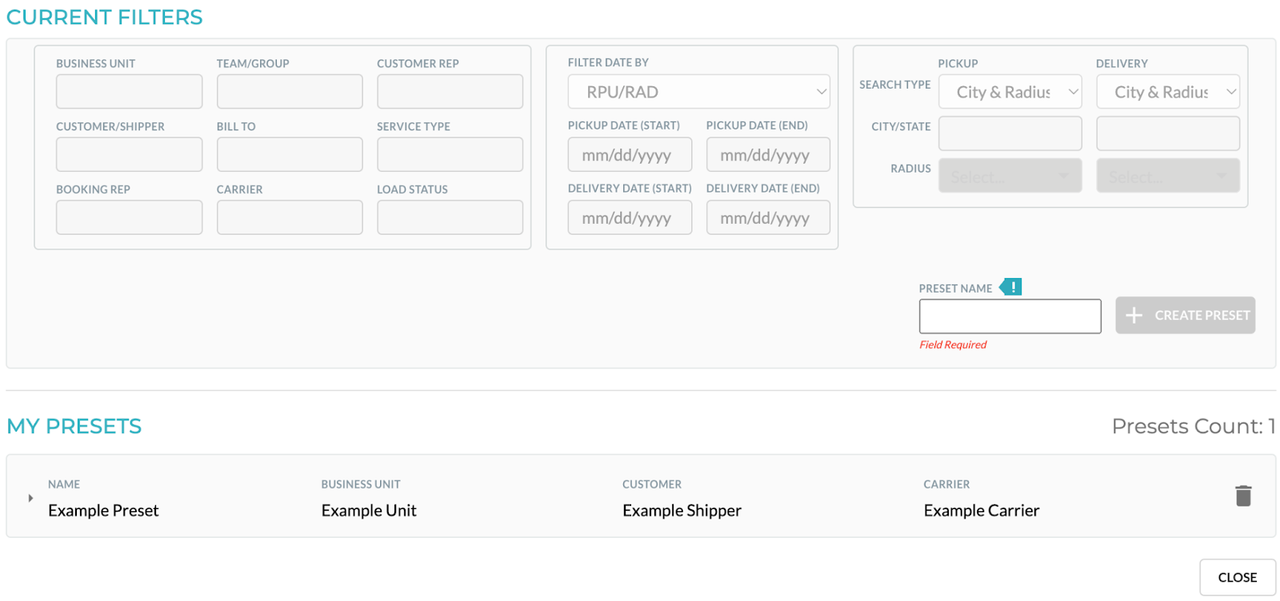Click the Business Unit filter field

(x=129, y=92)
